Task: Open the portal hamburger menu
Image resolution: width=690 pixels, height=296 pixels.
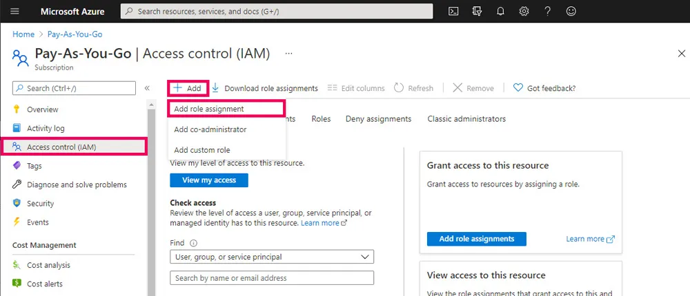Action: pos(14,12)
